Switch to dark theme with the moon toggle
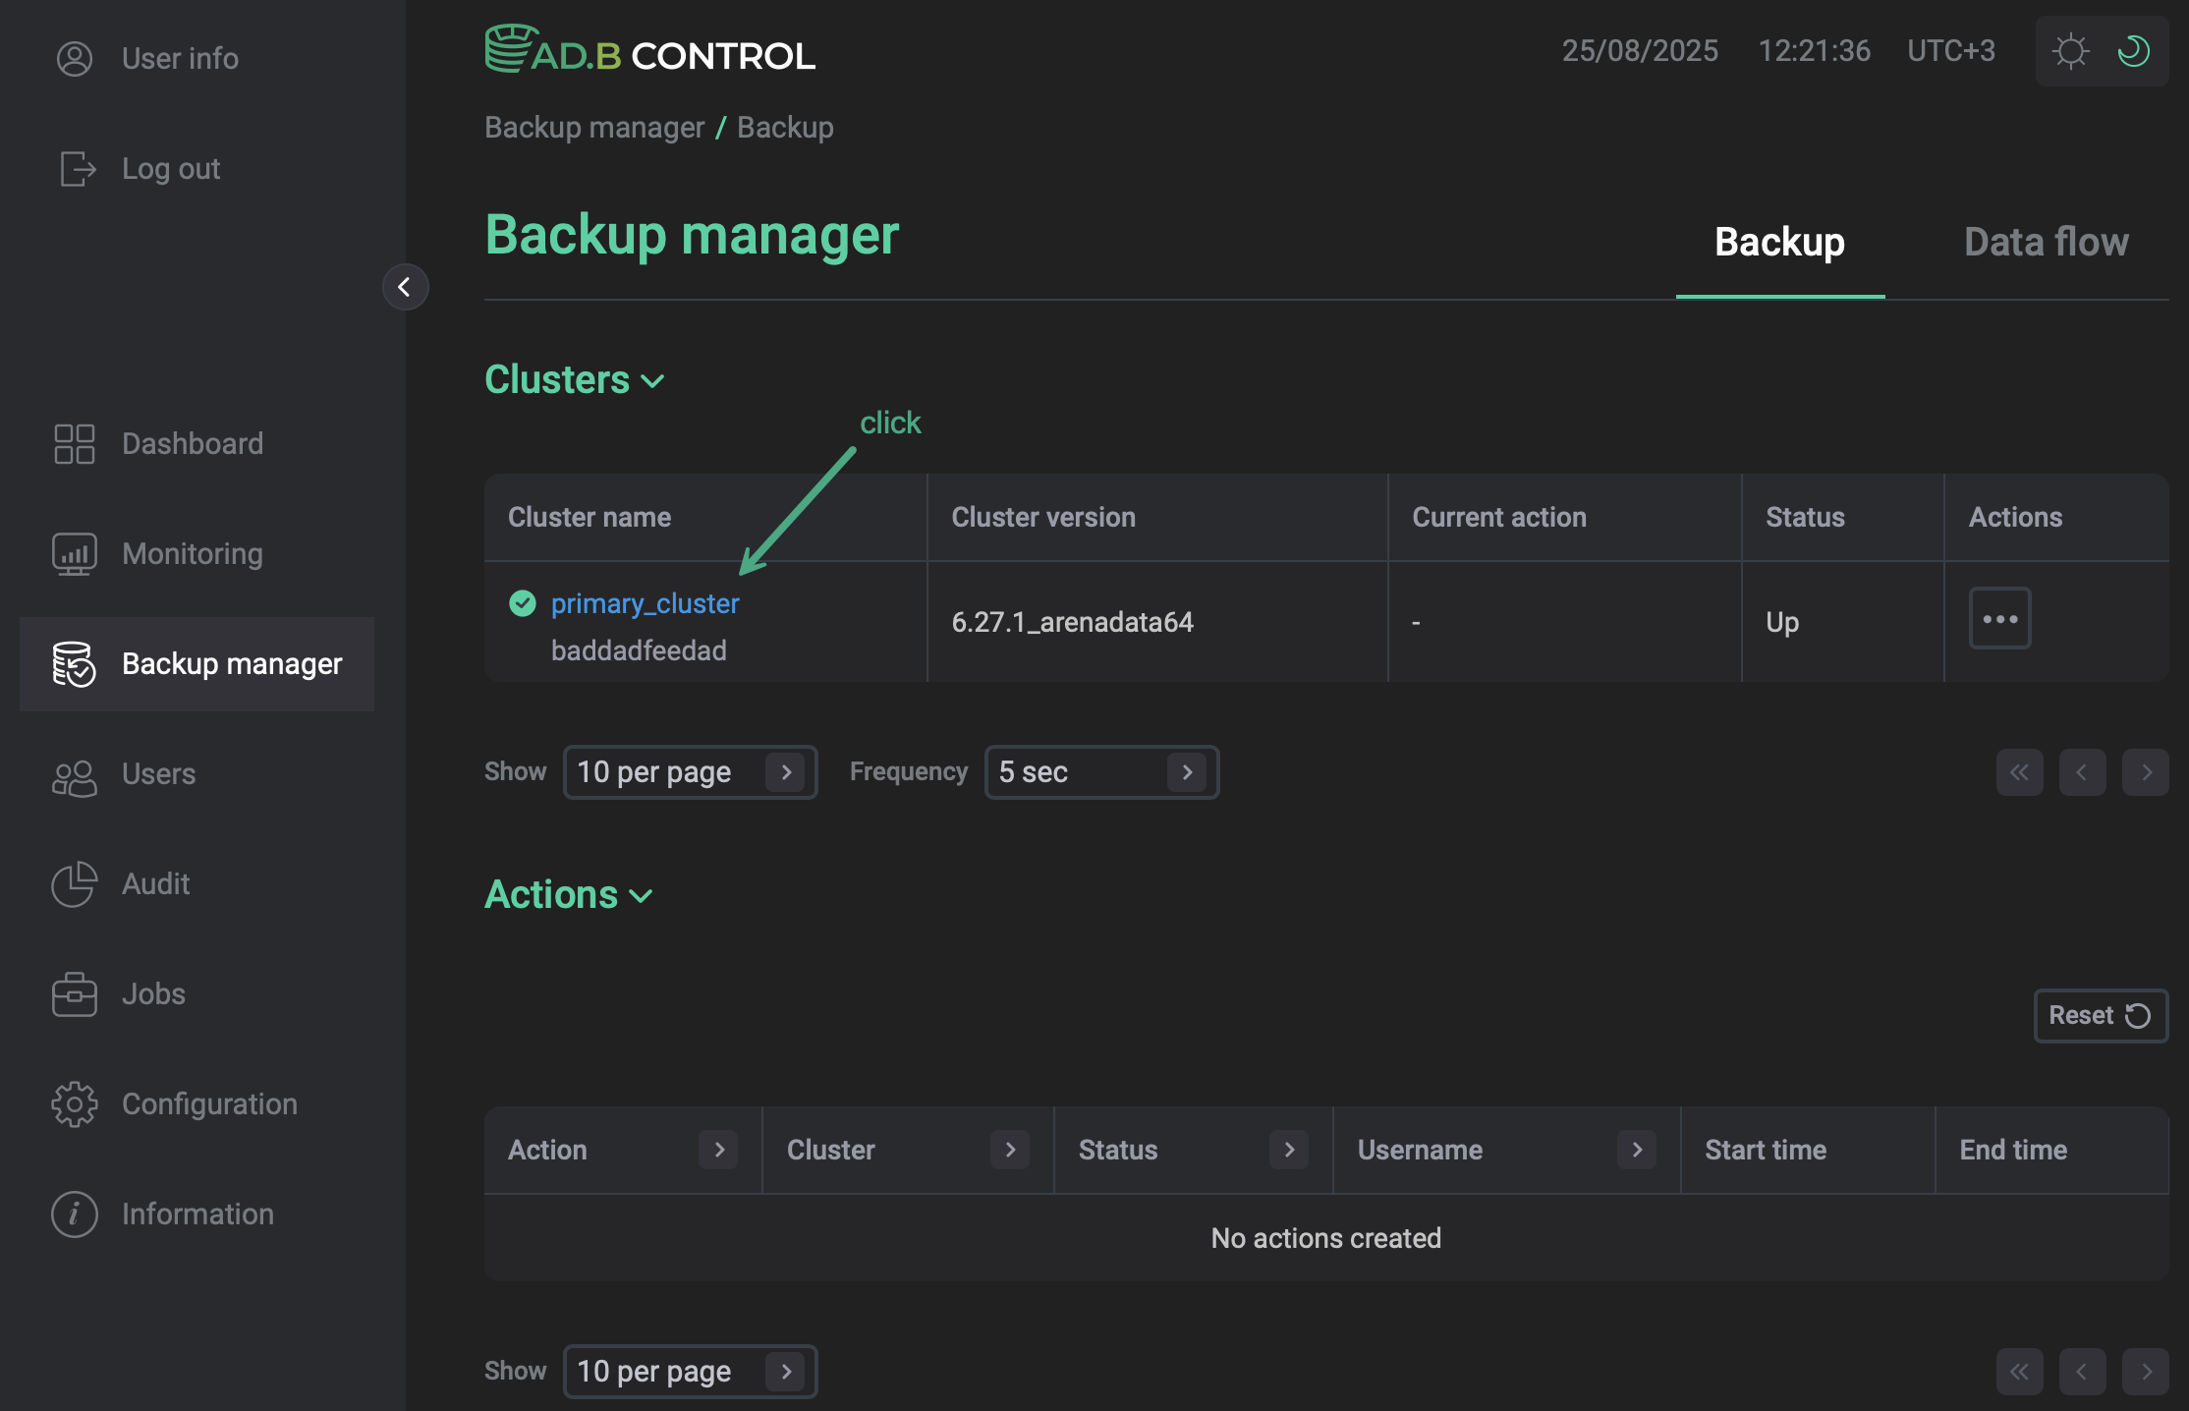This screenshot has height=1411, width=2189. pos(2134,51)
